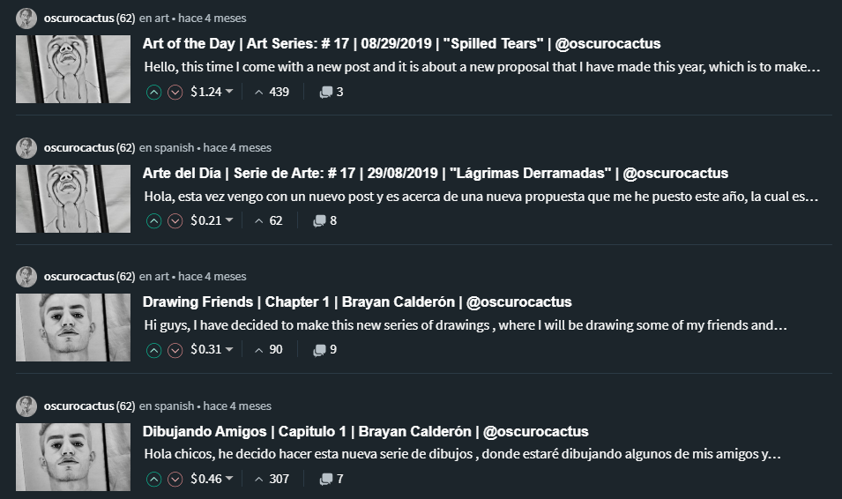Open Brayan Calderón drawing thumbnail, third post
Viewport: 842px width, 499px height.
coord(73,327)
